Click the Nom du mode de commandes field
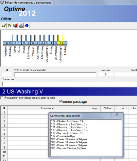 55,75
